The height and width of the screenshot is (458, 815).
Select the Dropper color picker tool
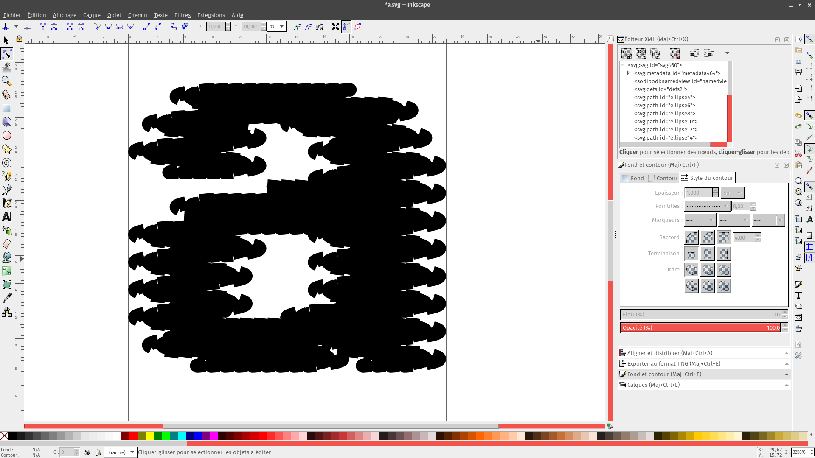point(7,298)
